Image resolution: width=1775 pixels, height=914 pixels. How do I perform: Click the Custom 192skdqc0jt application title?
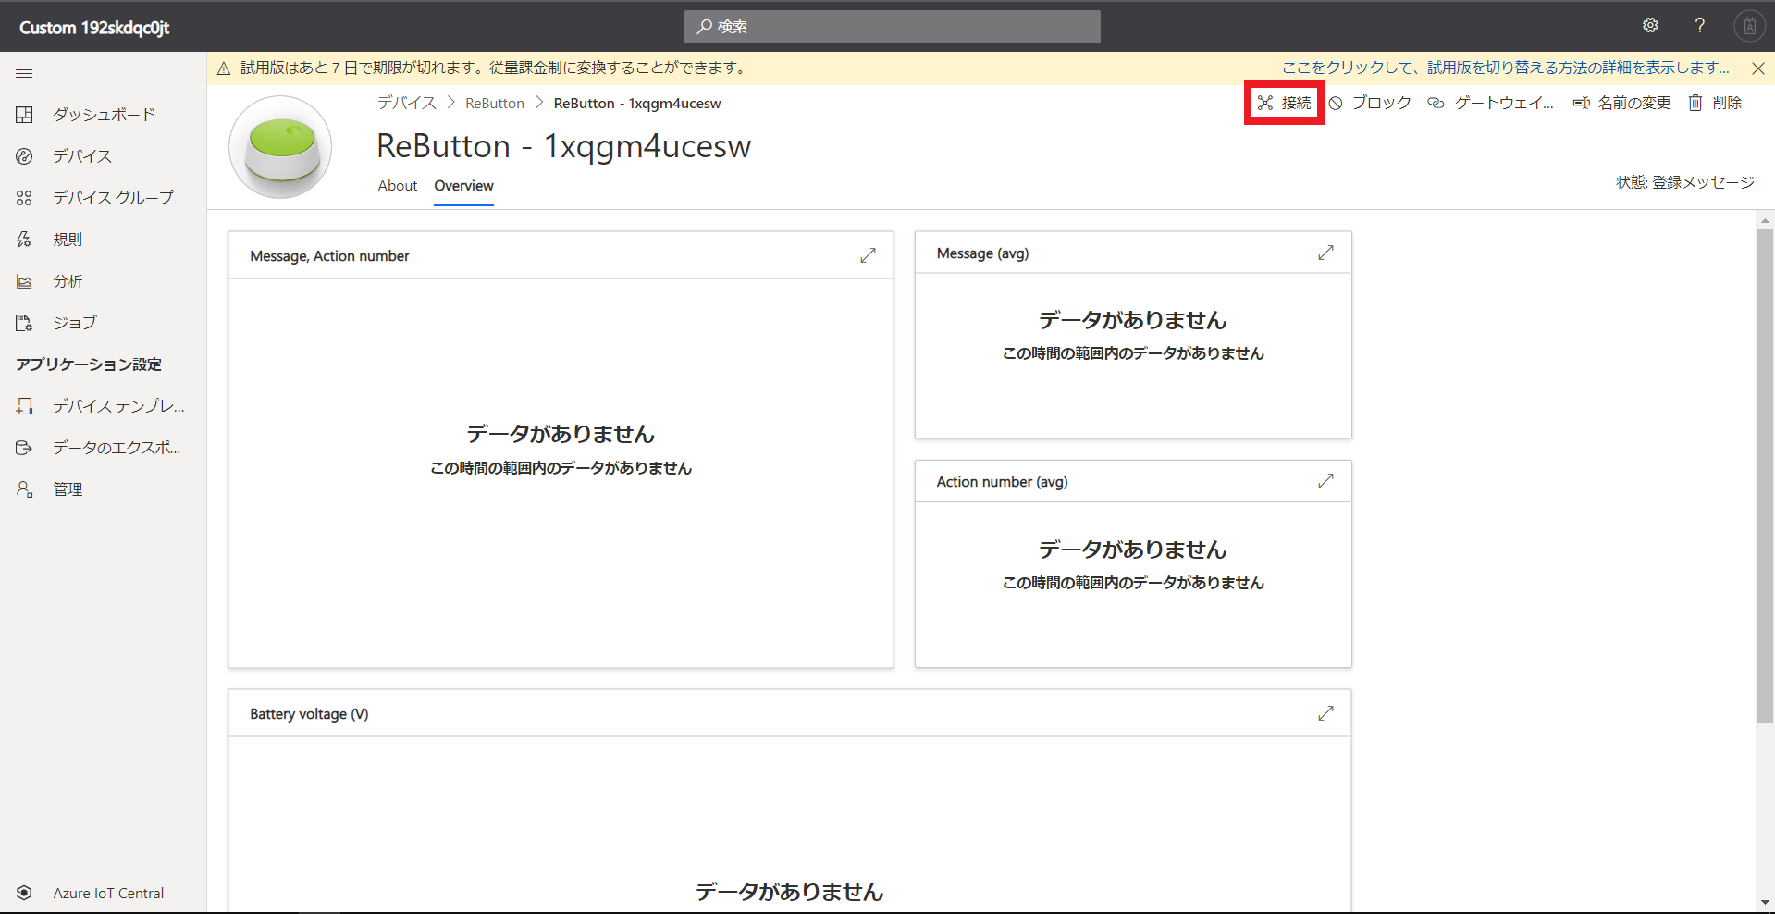94,28
